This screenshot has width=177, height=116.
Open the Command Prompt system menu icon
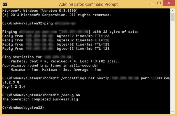(4, 4)
